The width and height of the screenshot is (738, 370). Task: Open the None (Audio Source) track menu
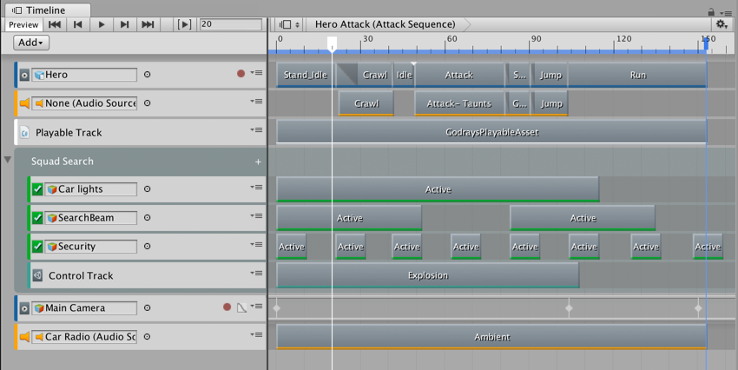pos(256,102)
